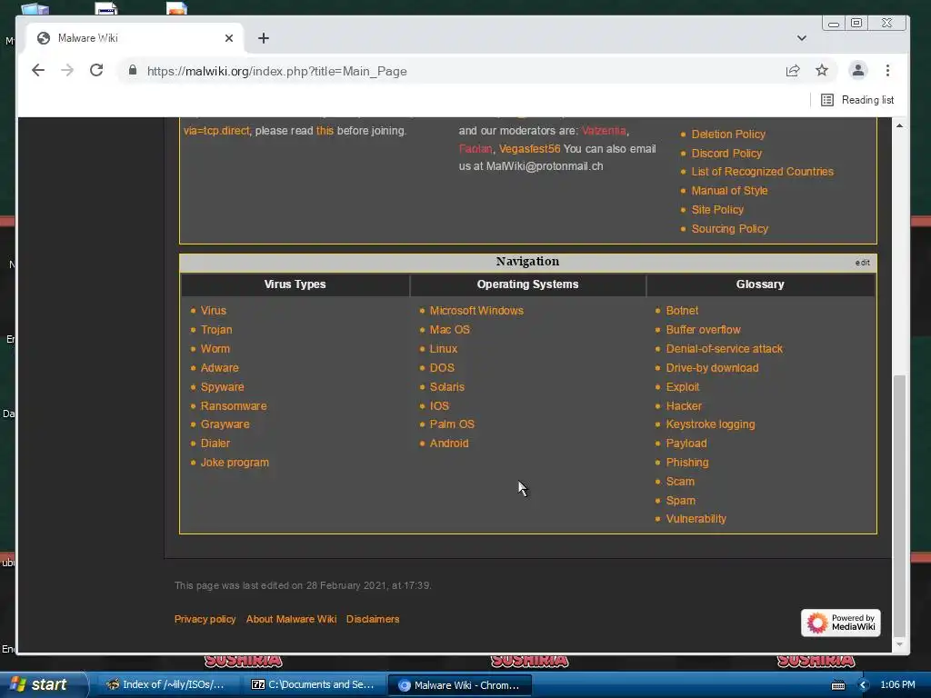Open the Buffer overflow link

pos(703,329)
